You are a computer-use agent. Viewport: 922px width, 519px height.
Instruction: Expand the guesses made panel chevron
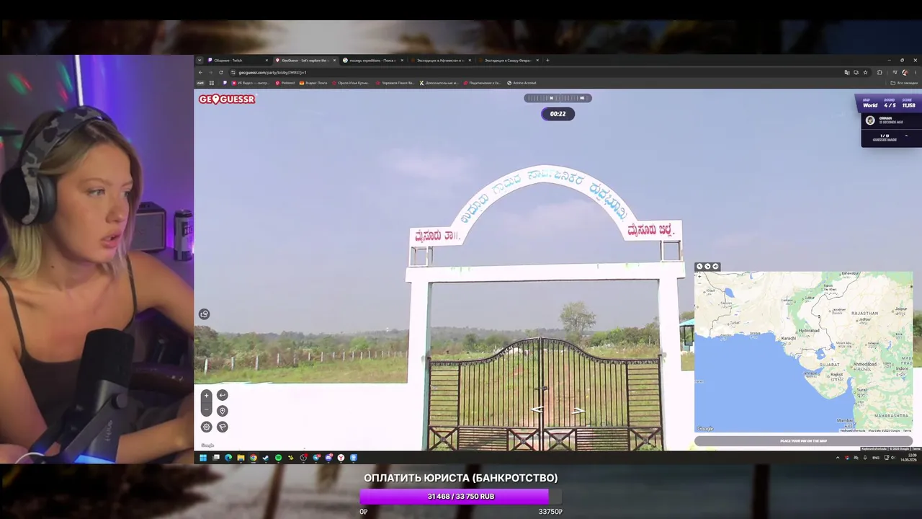click(x=906, y=136)
